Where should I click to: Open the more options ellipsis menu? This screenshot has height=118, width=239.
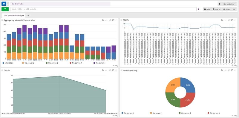coord(234,9)
